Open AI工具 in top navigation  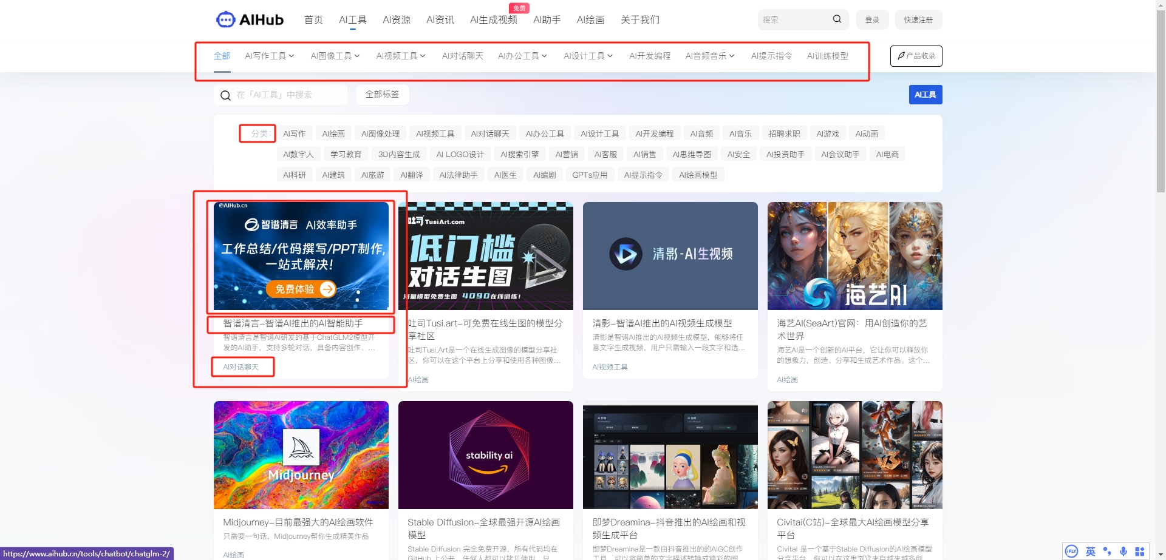point(353,19)
